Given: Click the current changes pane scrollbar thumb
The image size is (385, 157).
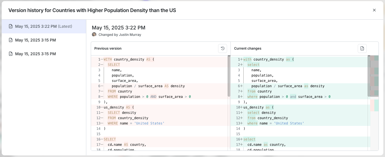Looking at the screenshot, I should [369, 76].
